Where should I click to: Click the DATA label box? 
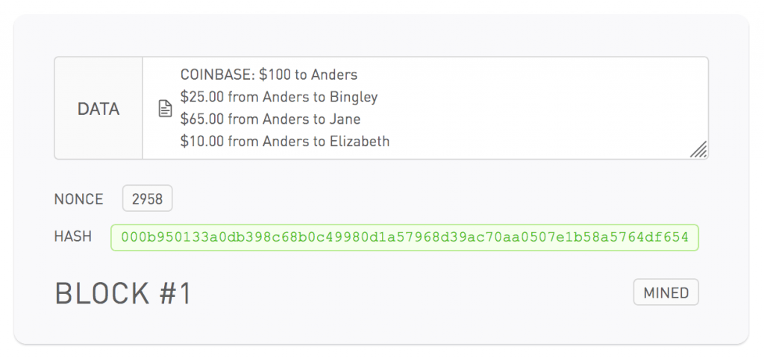pyautogui.click(x=98, y=108)
